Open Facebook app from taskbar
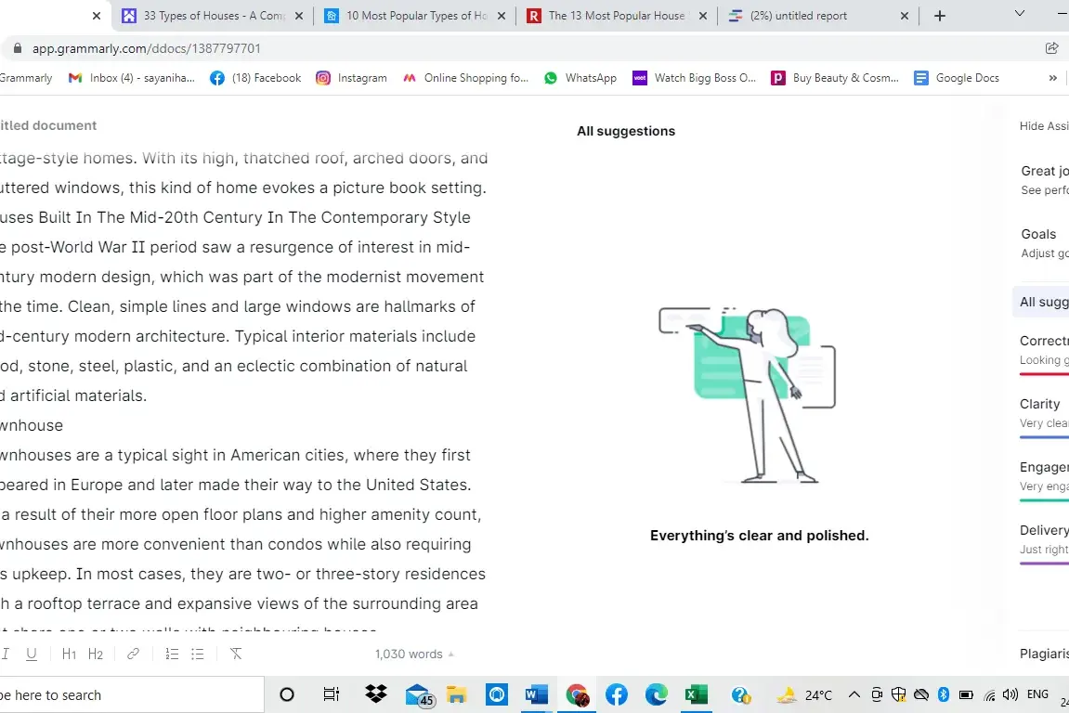This screenshot has height=713, width=1069. pyautogui.click(x=617, y=694)
